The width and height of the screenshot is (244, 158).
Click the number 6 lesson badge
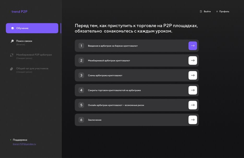pos(81,120)
